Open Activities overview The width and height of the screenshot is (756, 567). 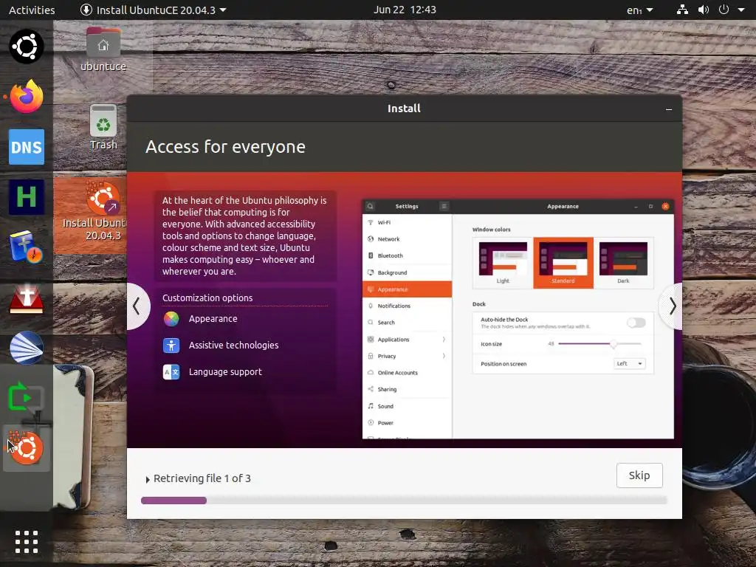click(32, 10)
